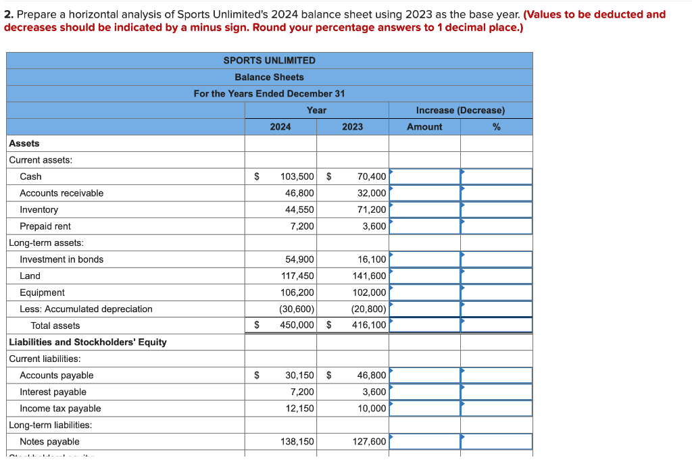Click Investment in bonds amount field
The width and height of the screenshot is (692, 466).
424,259
